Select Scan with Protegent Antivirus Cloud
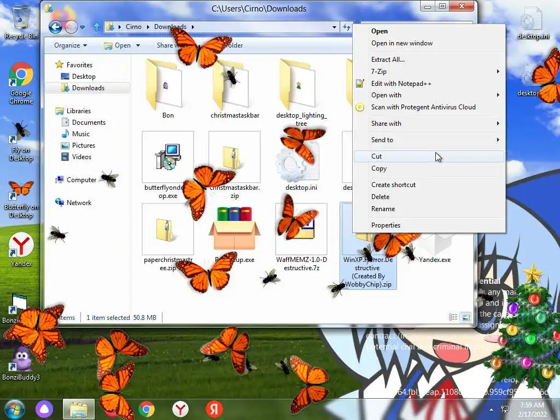This screenshot has height=420, width=560. pos(429,107)
